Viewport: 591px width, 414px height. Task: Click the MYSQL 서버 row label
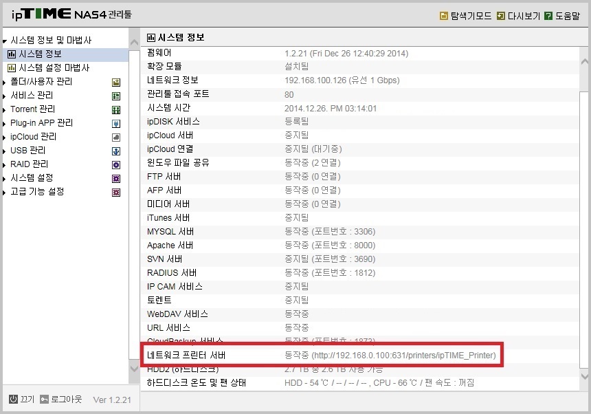coord(170,232)
